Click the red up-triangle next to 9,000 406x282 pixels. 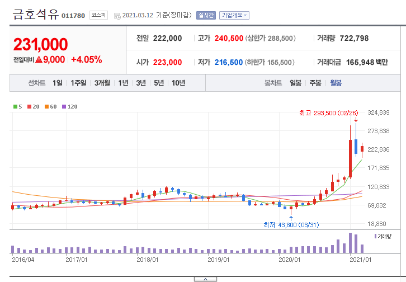point(39,59)
